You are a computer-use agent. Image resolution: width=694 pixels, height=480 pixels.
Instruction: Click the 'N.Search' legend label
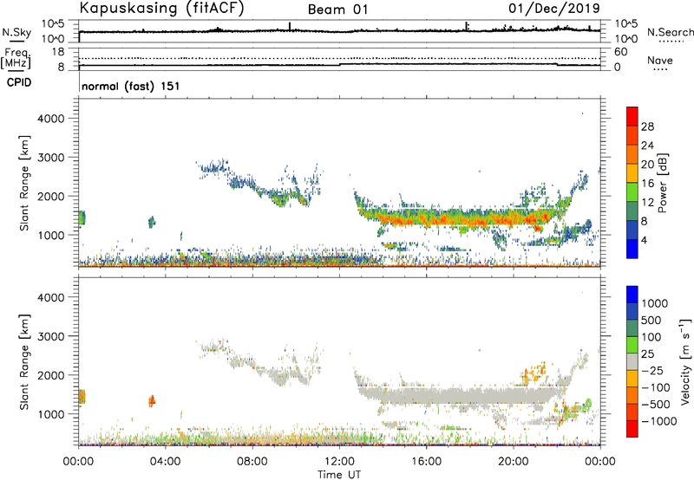point(671,32)
